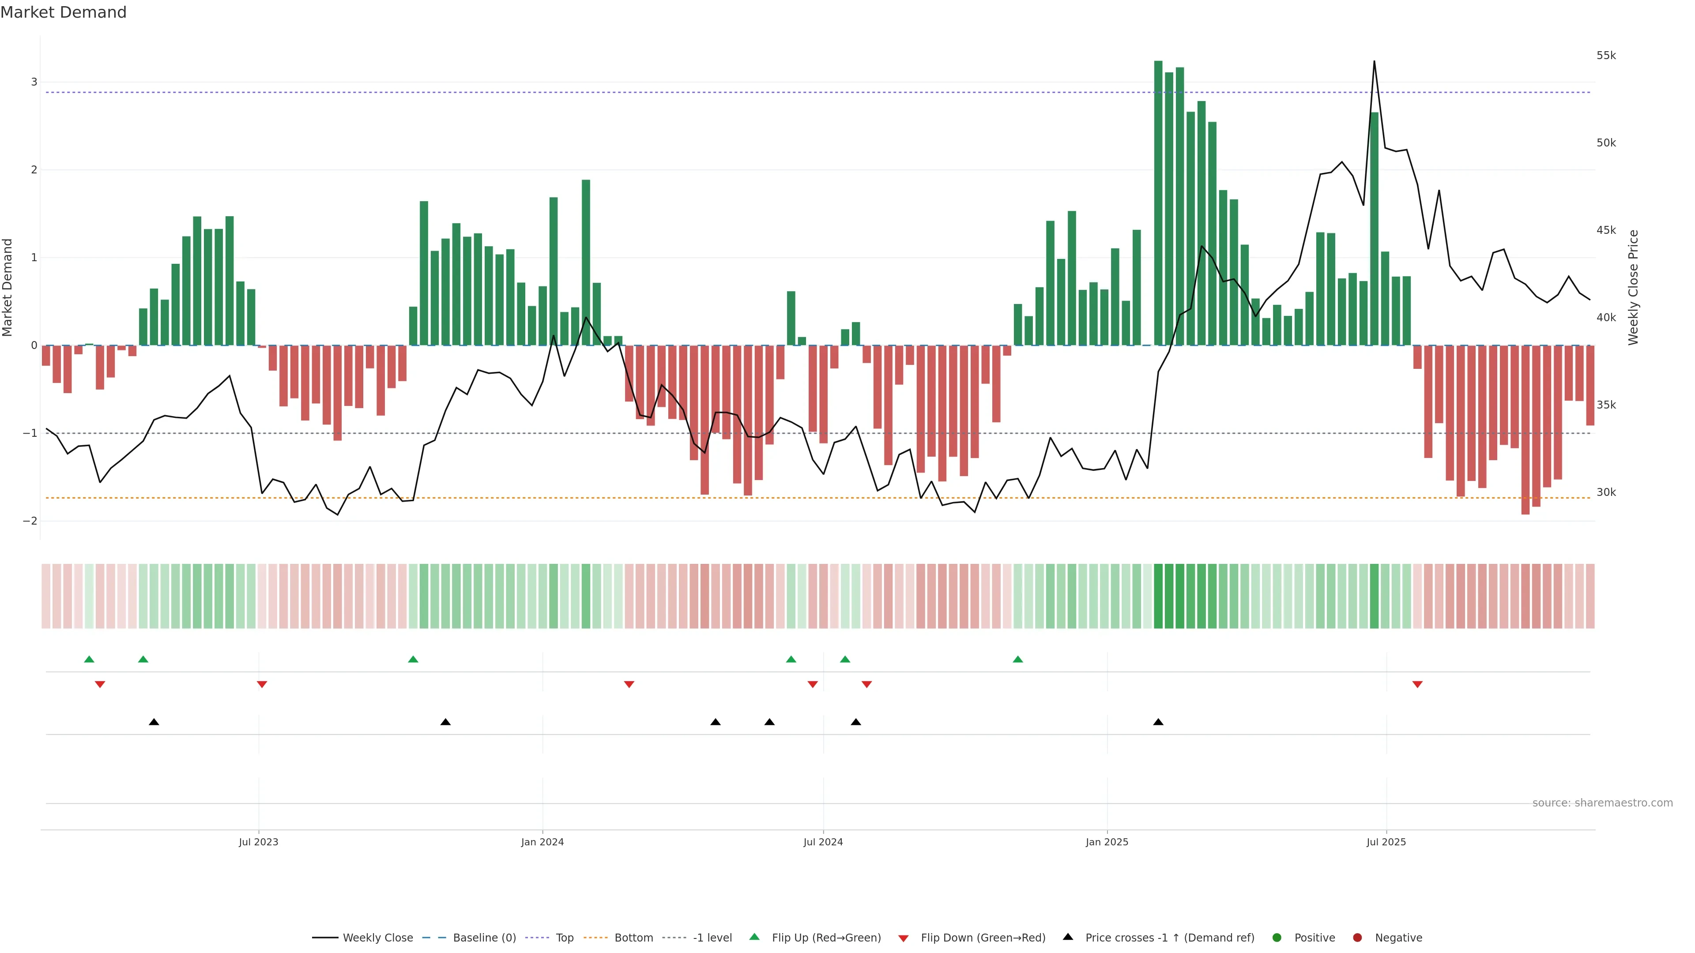
Task: Click the Jan 2025 axis label
Action: click(1107, 842)
